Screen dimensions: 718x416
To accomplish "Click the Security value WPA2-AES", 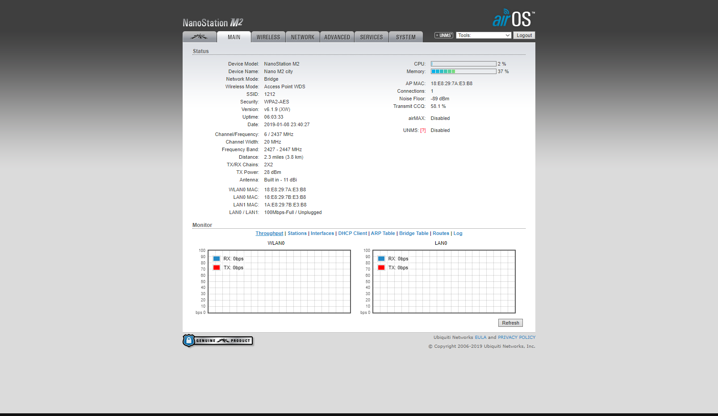I will tap(276, 102).
